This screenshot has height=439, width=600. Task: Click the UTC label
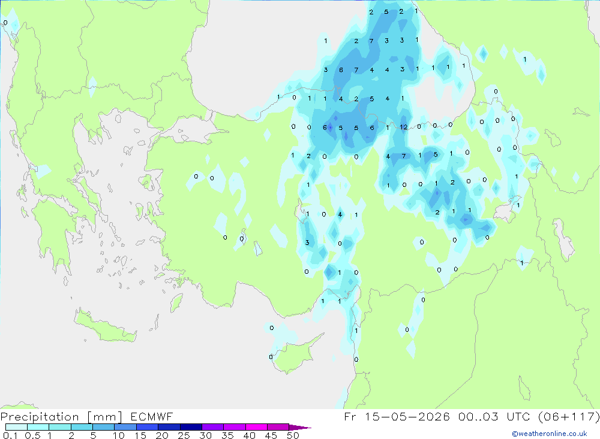(519, 416)
